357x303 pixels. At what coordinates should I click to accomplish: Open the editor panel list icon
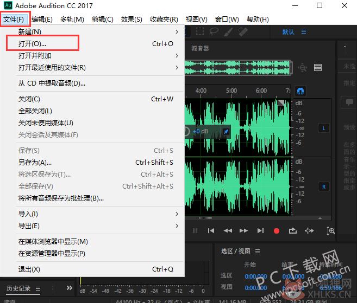coord(318,67)
